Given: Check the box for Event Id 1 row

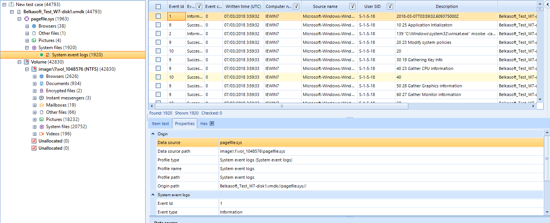Looking at the screenshot, I should pyautogui.click(x=158, y=16).
